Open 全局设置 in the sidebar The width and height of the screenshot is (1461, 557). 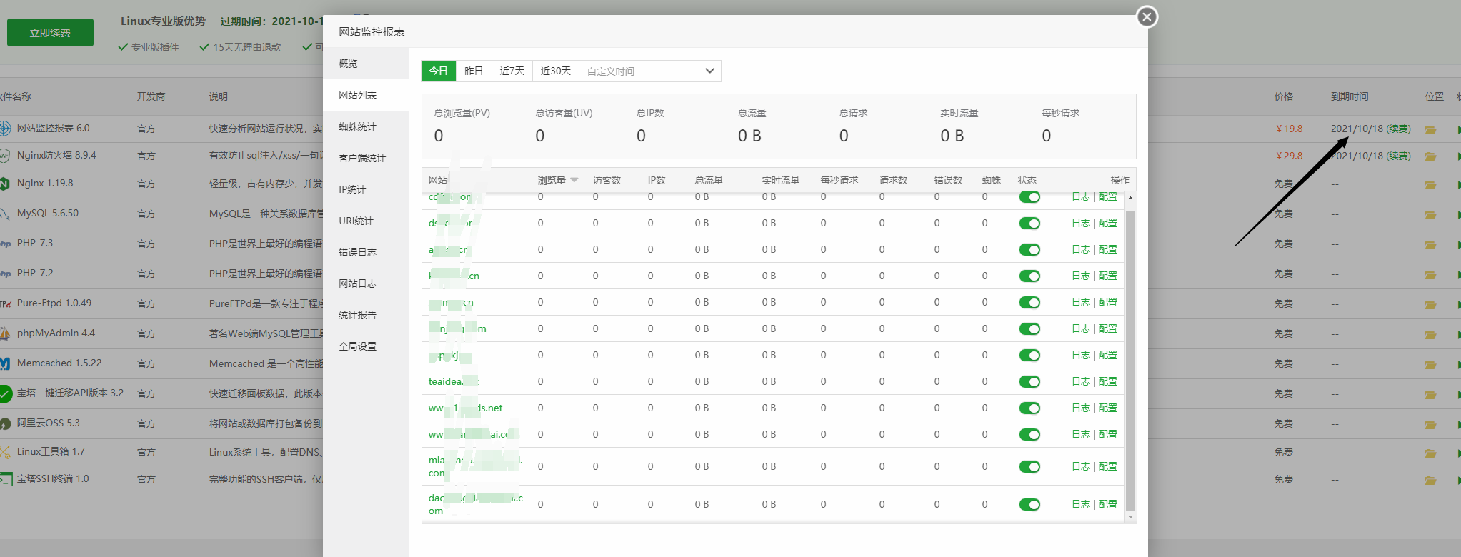pos(366,346)
